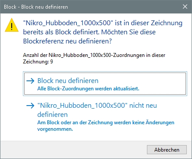Click the count text "Zeichnung: 9"
192x159 pixels.
[x=38, y=62]
